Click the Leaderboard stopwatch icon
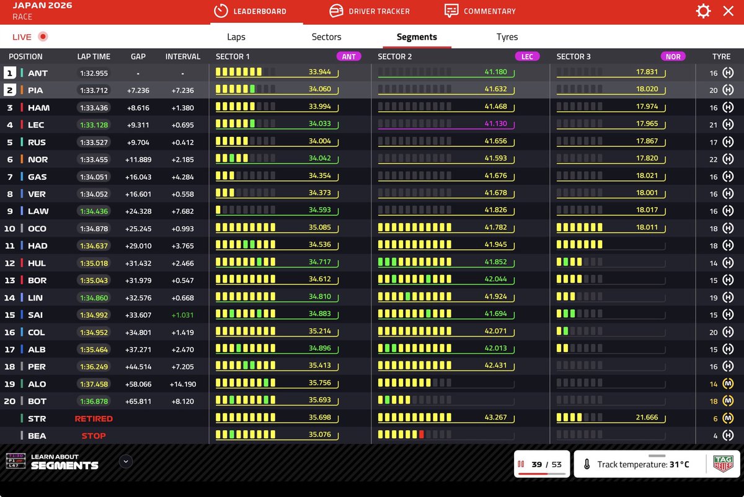This screenshot has width=744, height=497. (221, 11)
